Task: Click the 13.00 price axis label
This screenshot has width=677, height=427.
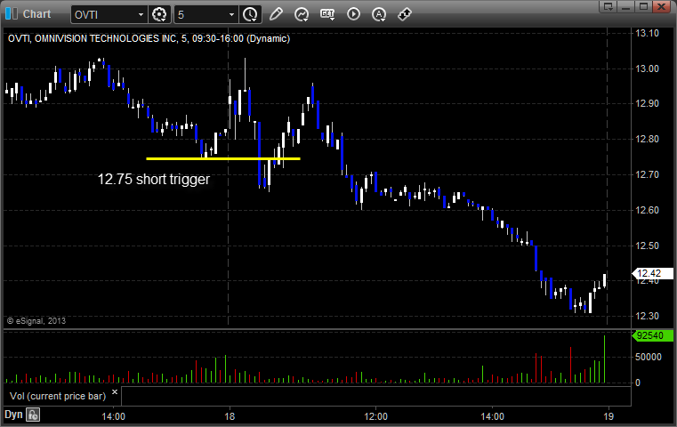Action: [648, 68]
